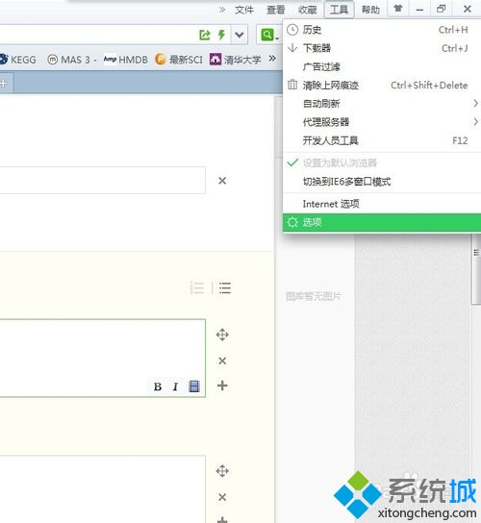This screenshot has width=481, height=523.
Task: Toggle bold formatting with B icon
Action: [158, 386]
